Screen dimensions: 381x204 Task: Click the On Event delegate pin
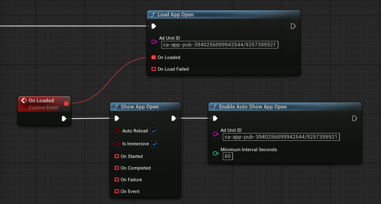(x=117, y=191)
